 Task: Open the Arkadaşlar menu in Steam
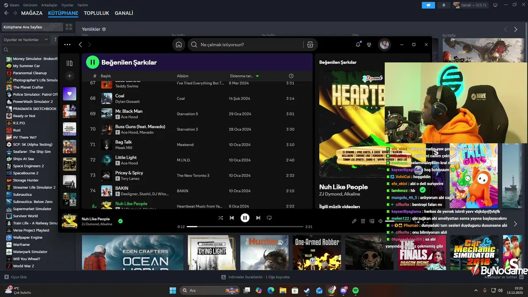pyautogui.click(x=49, y=5)
